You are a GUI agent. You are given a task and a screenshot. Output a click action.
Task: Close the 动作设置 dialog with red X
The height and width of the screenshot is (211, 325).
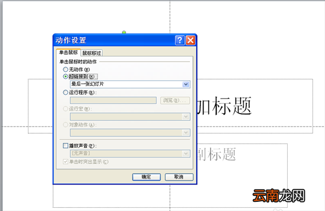[191, 40]
